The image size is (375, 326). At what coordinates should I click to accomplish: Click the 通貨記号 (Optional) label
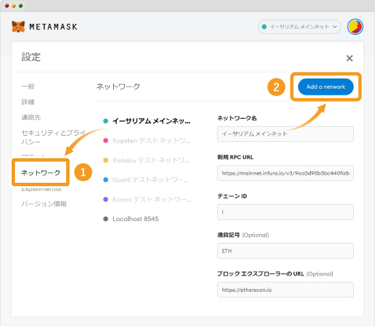[x=243, y=235]
